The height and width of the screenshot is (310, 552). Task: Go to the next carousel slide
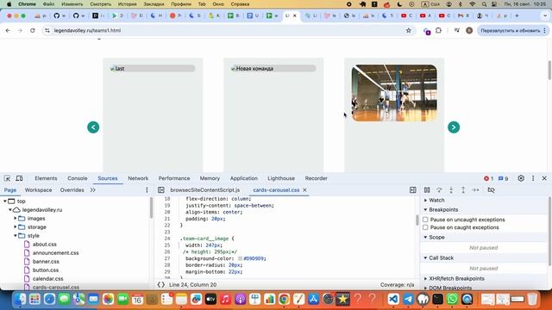454,127
